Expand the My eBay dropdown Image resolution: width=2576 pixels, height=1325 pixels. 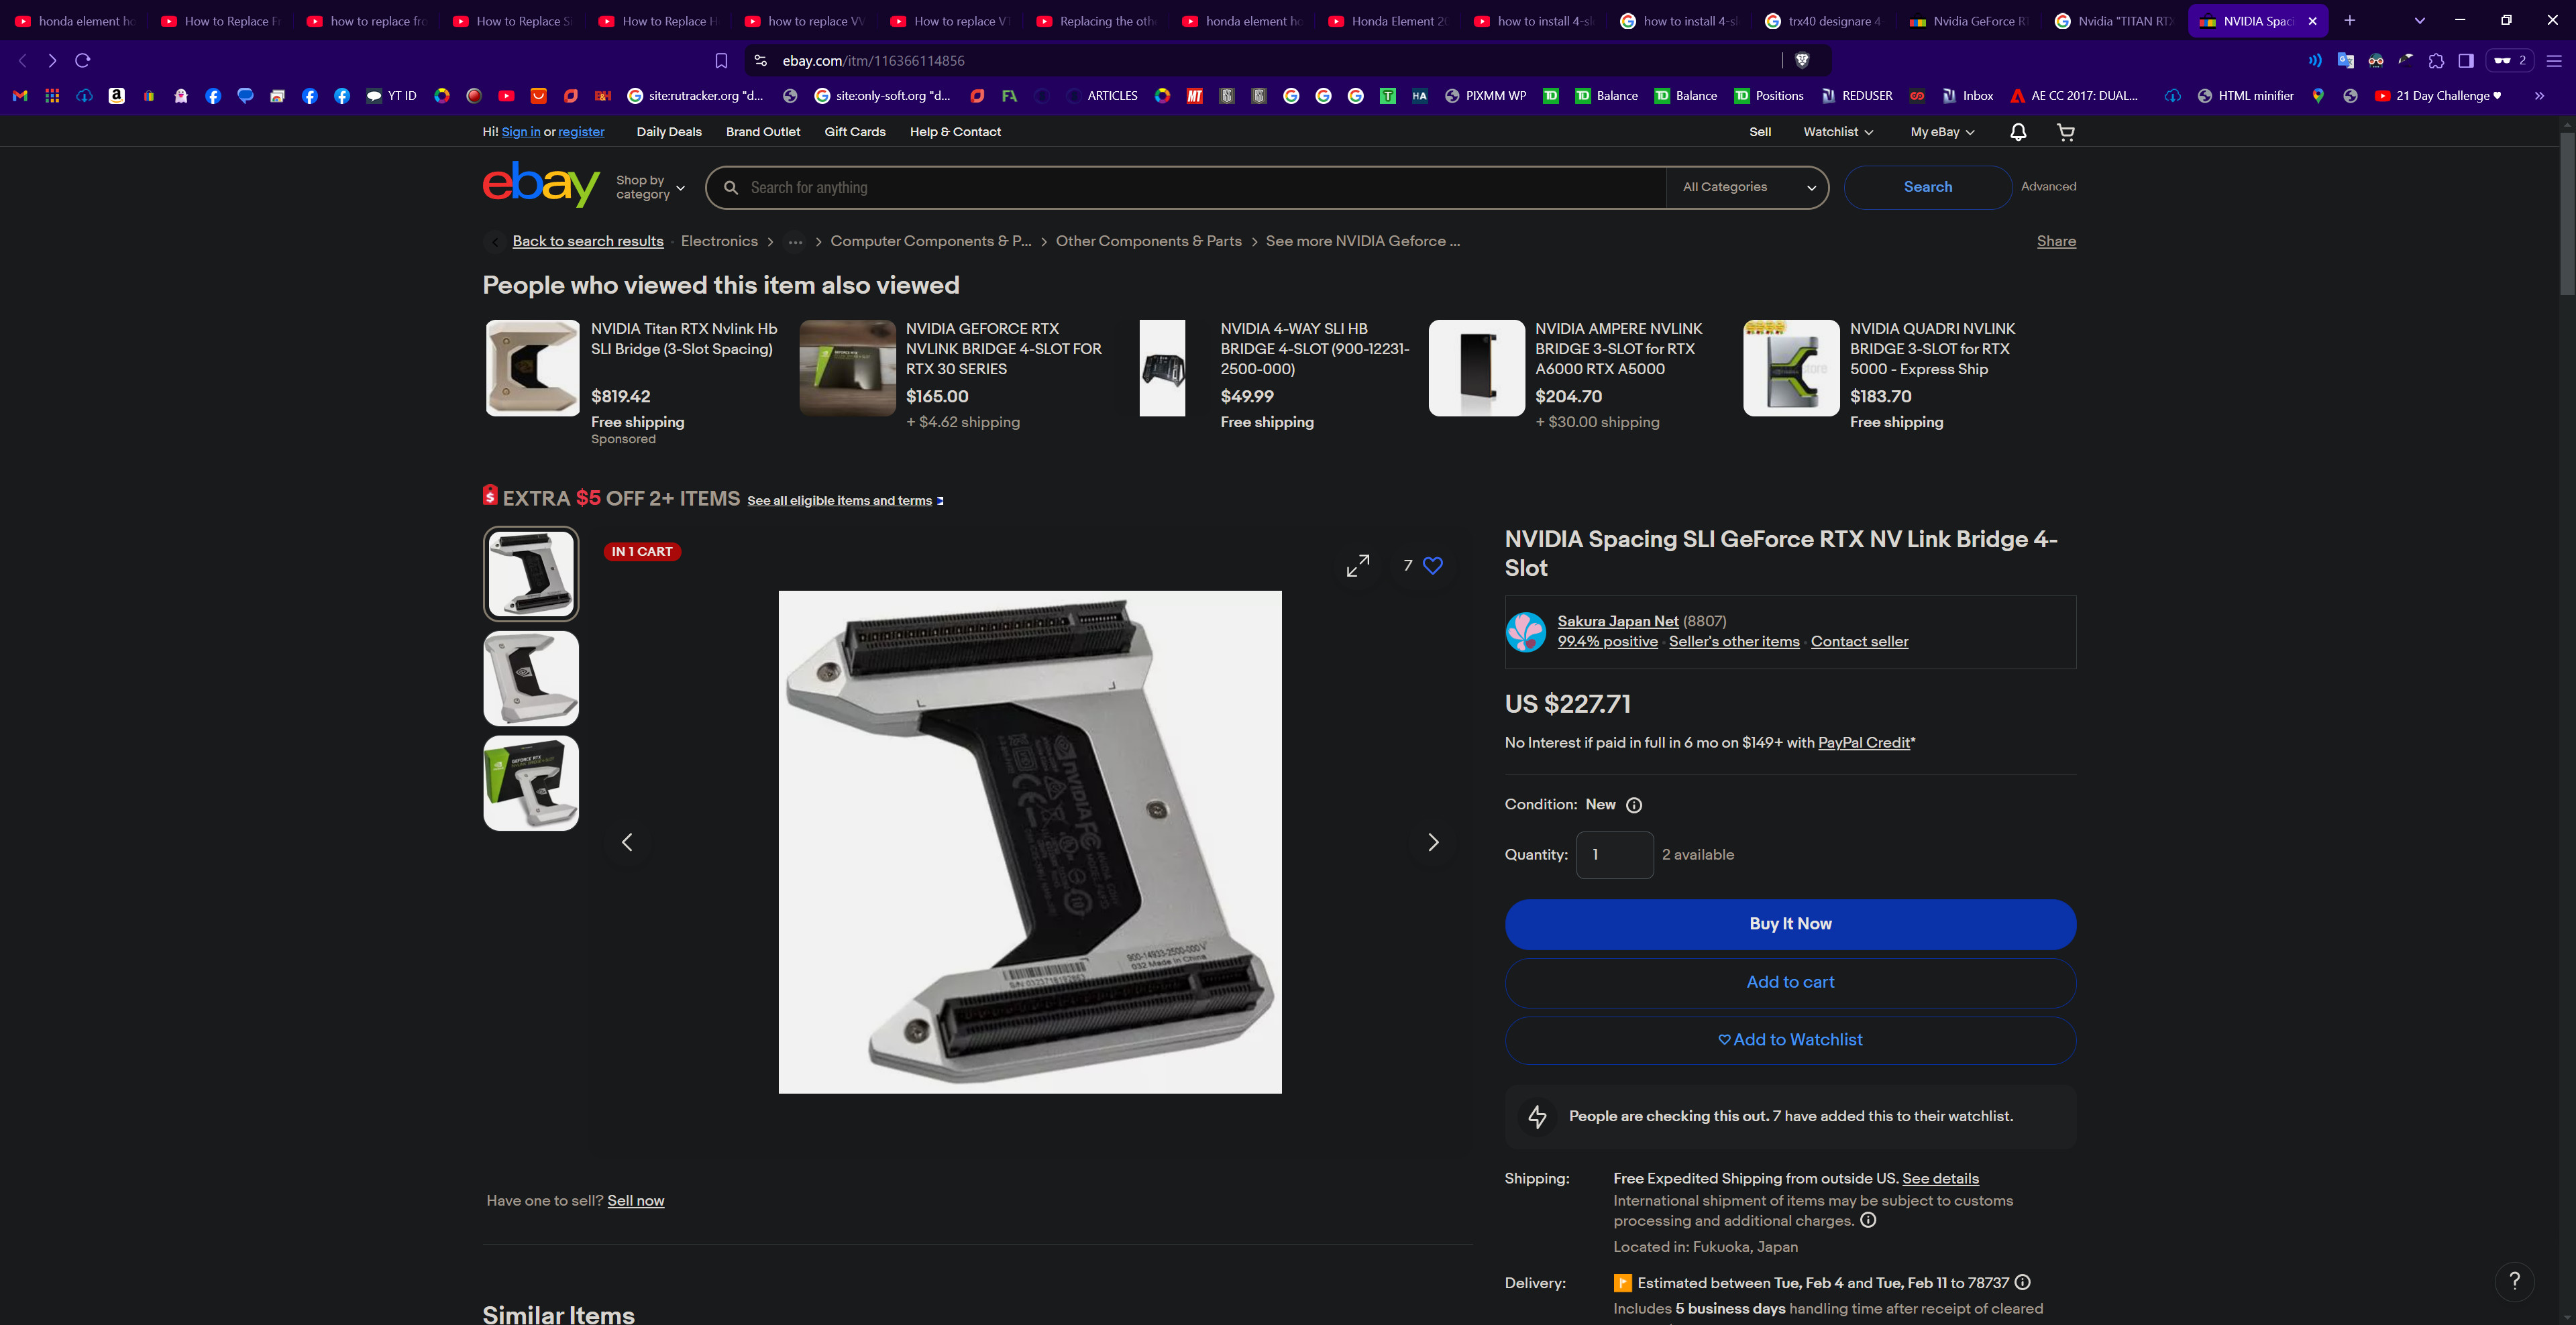(x=1942, y=132)
